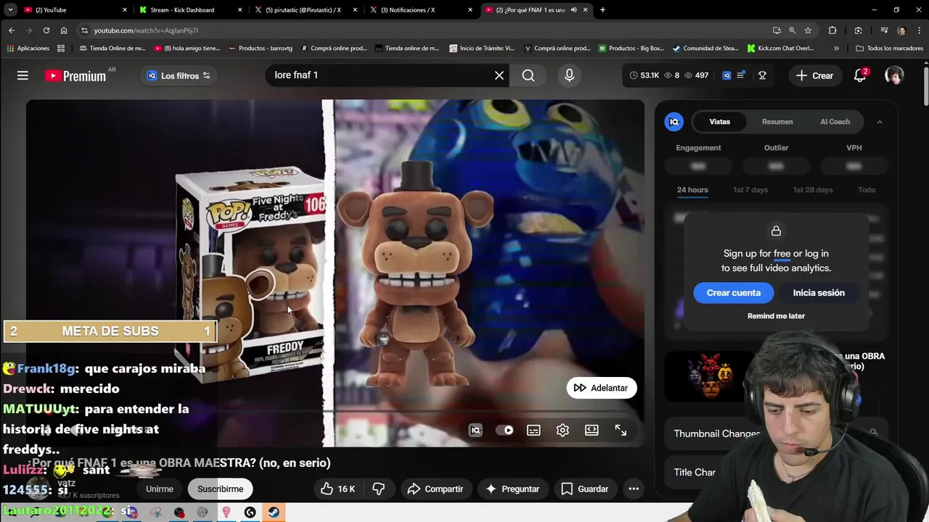Open the Kick.com Chat Overl... bookmark
This screenshot has width=929, height=522.
780,49
